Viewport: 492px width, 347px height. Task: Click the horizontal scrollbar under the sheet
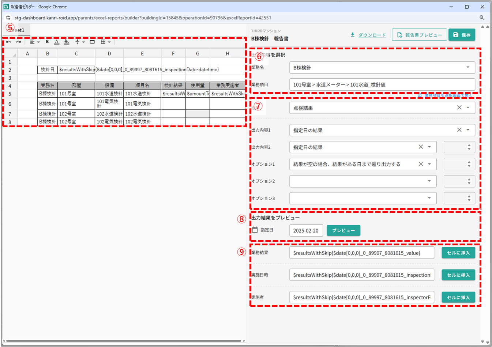[x=123, y=341]
